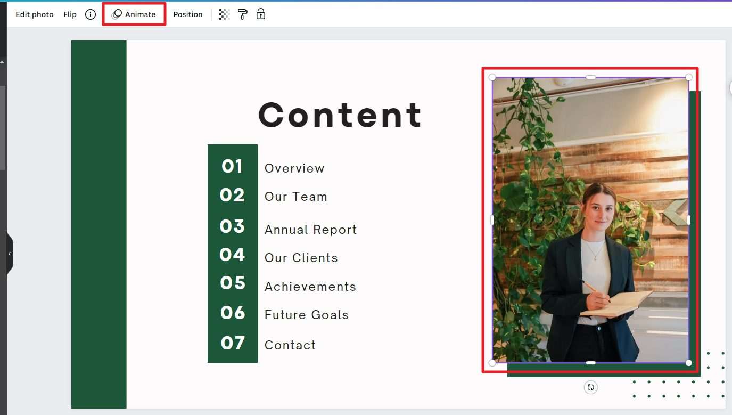Select the woman's photo on the slide
Viewport: 732px width, 415px height.
(590, 220)
